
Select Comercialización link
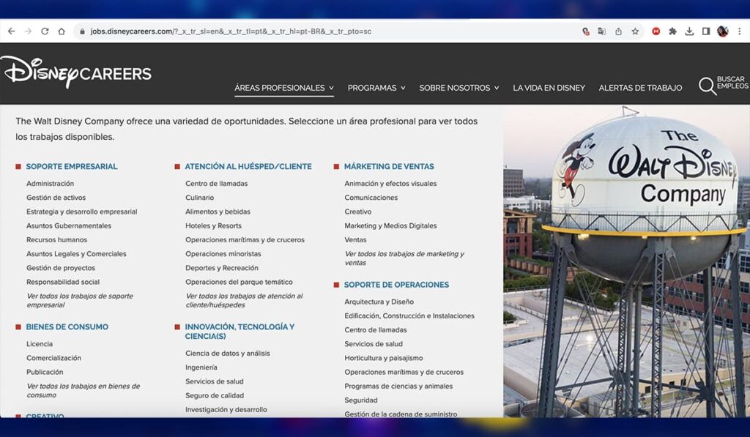(x=53, y=358)
